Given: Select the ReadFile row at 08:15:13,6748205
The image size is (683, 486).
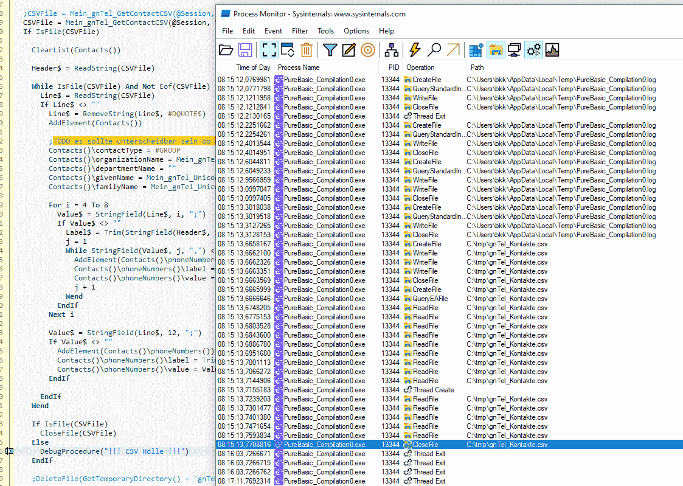Looking at the screenshot, I should pos(449,308).
